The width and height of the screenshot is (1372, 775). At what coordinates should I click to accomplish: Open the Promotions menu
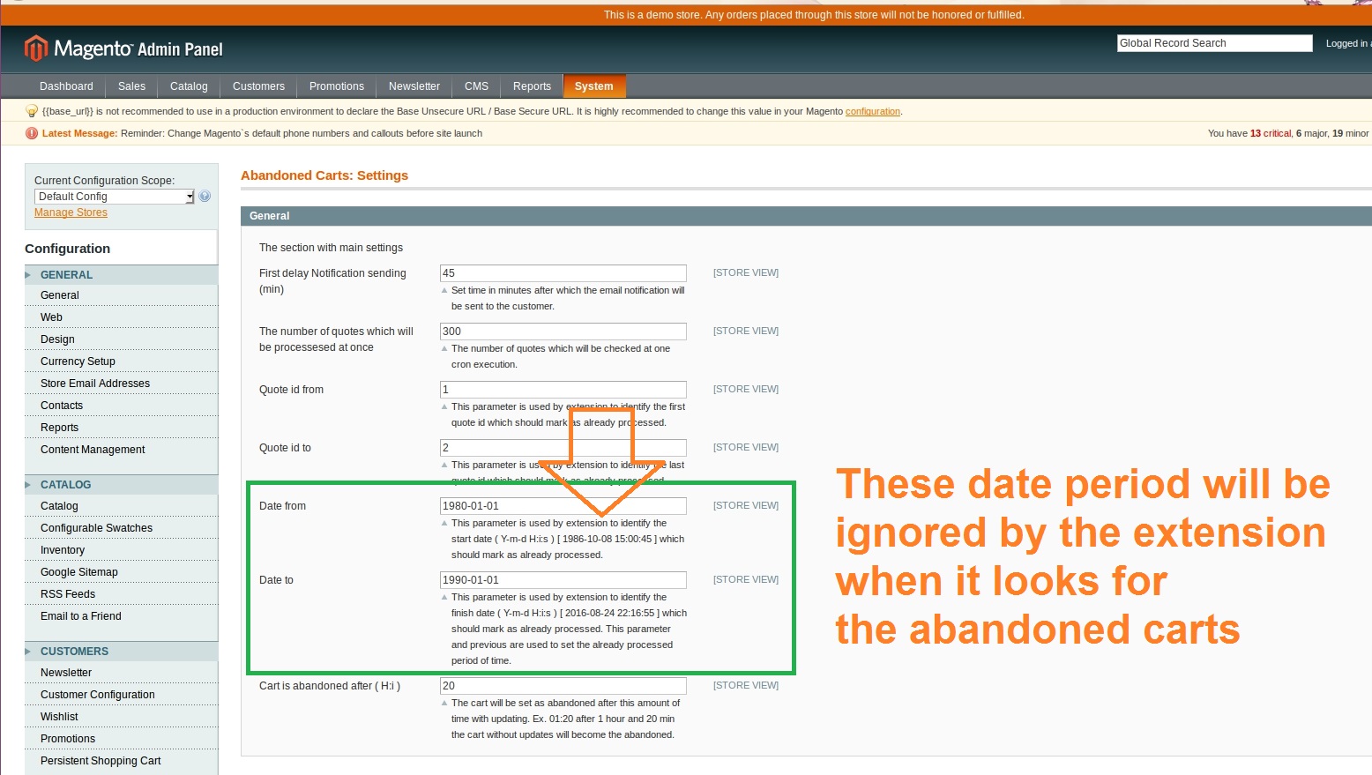click(x=337, y=86)
